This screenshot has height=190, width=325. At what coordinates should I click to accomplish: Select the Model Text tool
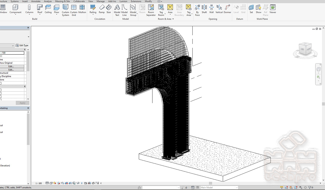tap(117, 10)
